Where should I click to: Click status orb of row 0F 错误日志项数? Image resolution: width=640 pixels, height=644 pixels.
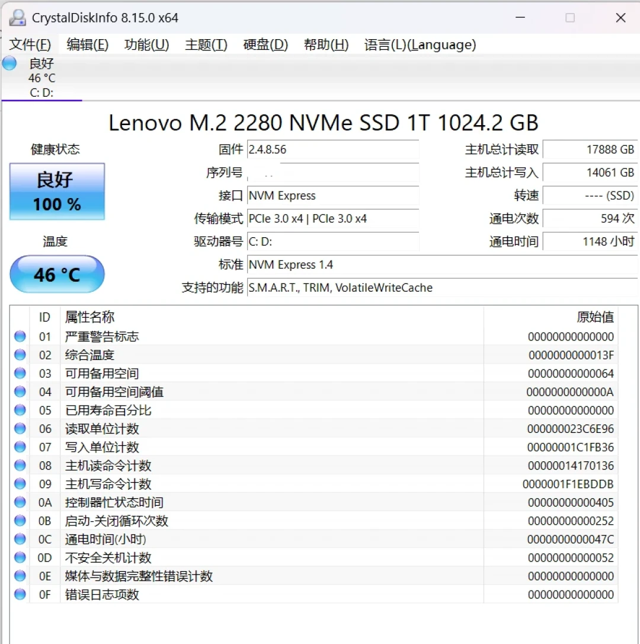[20, 594]
